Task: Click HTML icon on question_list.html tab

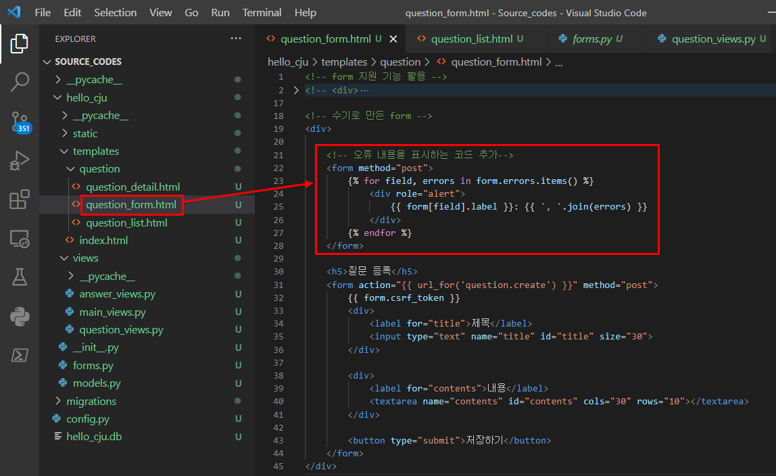Action: click(x=421, y=39)
